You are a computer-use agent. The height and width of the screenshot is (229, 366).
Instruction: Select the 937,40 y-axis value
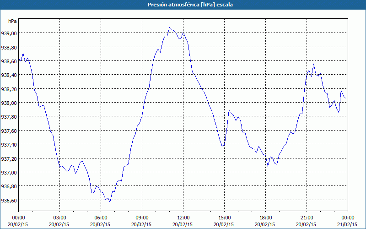pos(9,145)
